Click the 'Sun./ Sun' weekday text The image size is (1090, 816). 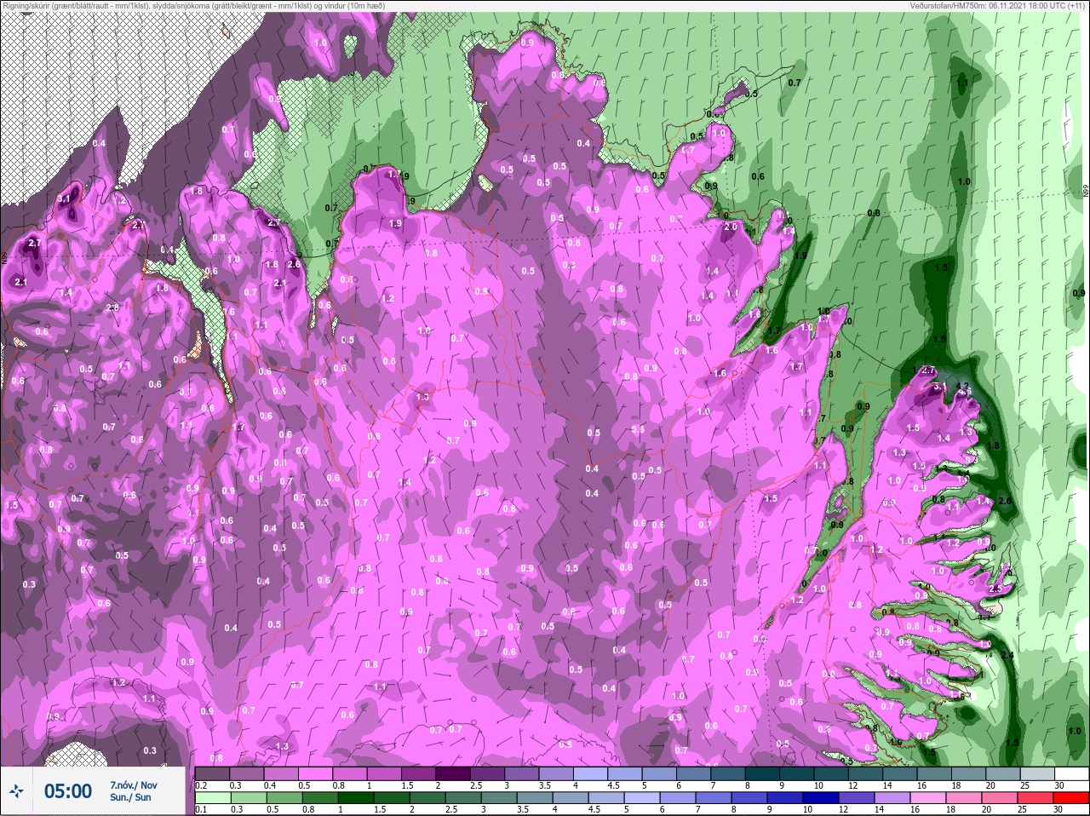point(130,797)
